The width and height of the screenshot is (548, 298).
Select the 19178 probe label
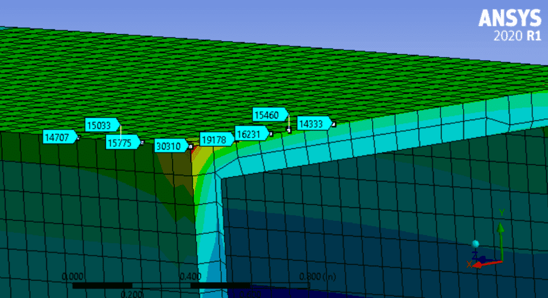point(214,140)
